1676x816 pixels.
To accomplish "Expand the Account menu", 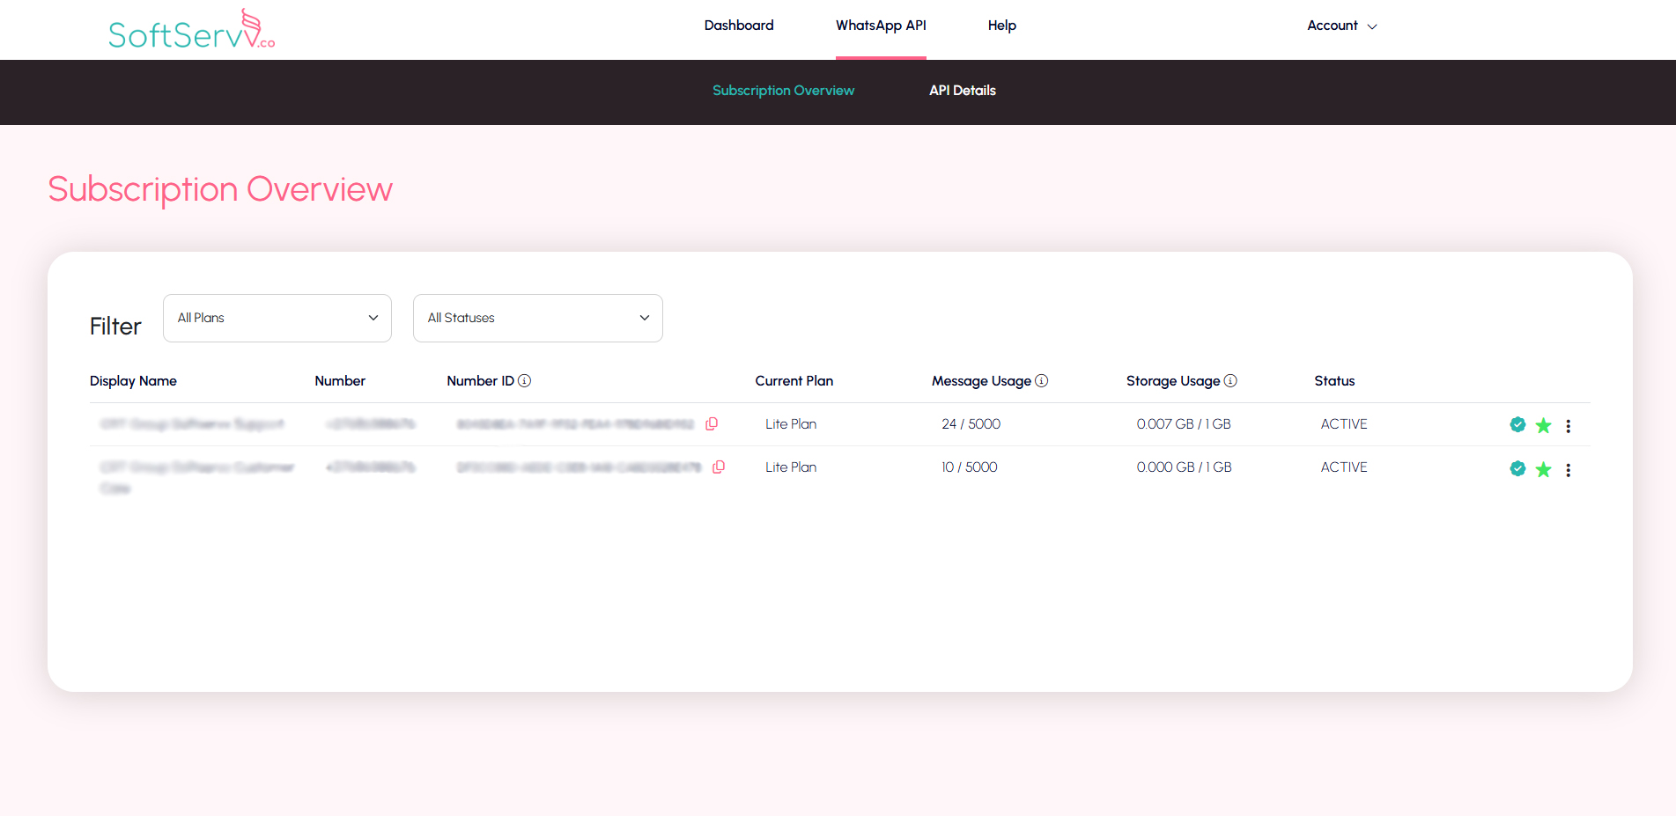I will [x=1340, y=26].
